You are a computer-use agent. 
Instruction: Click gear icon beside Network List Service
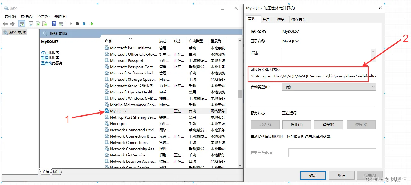[x=107, y=155]
